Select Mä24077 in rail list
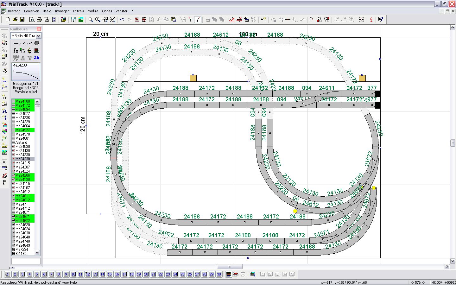The height and width of the screenshot is (285, 456). 23,114
